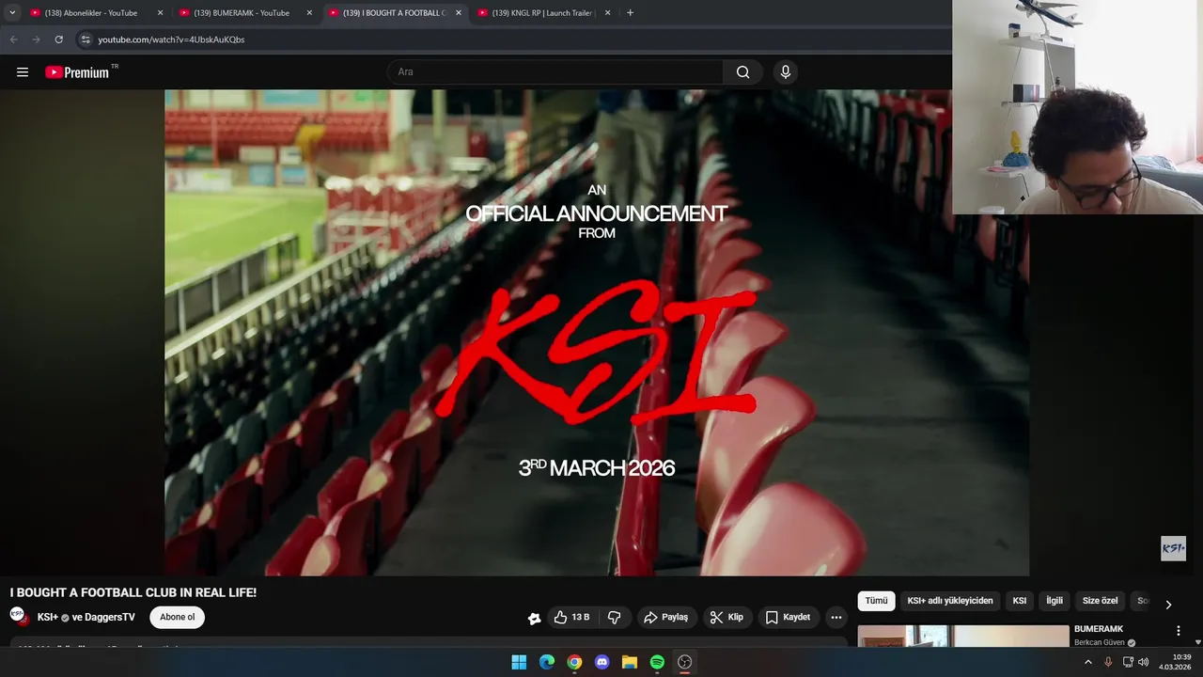Image resolution: width=1203 pixels, height=677 pixels.
Task: Select the İlgili filter chip
Action: tap(1055, 601)
